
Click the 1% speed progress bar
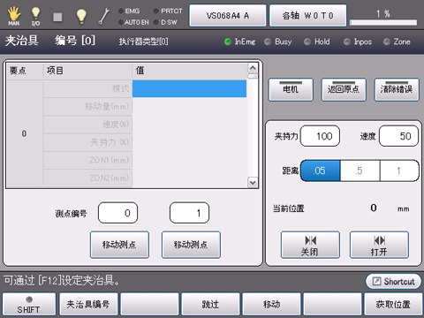click(383, 22)
